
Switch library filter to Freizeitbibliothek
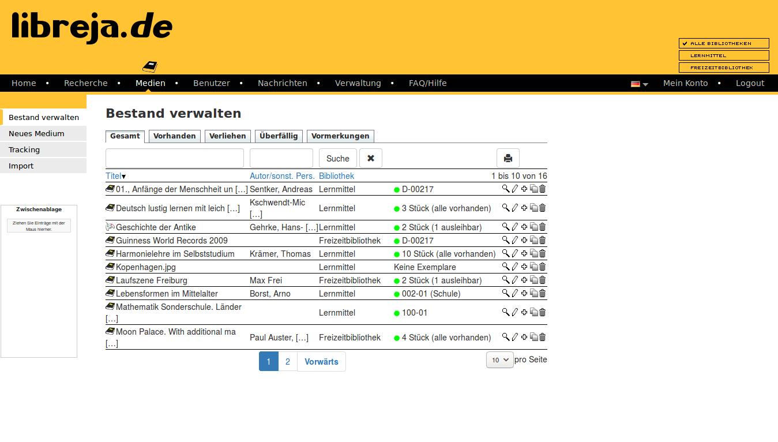[724, 68]
